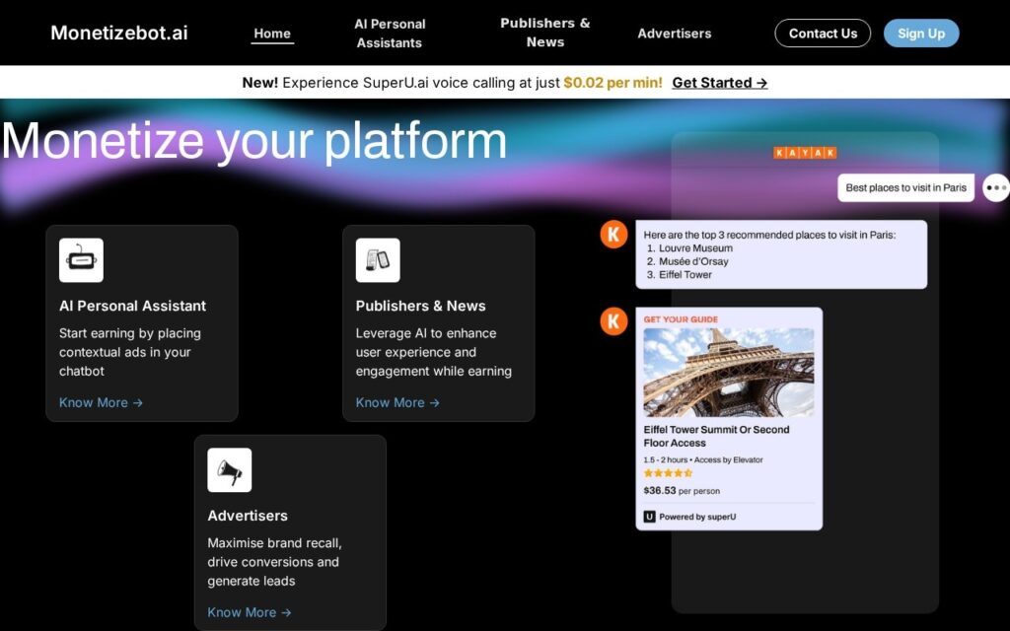Click the Contact Us button
The image size is (1010, 631).
coord(823,34)
